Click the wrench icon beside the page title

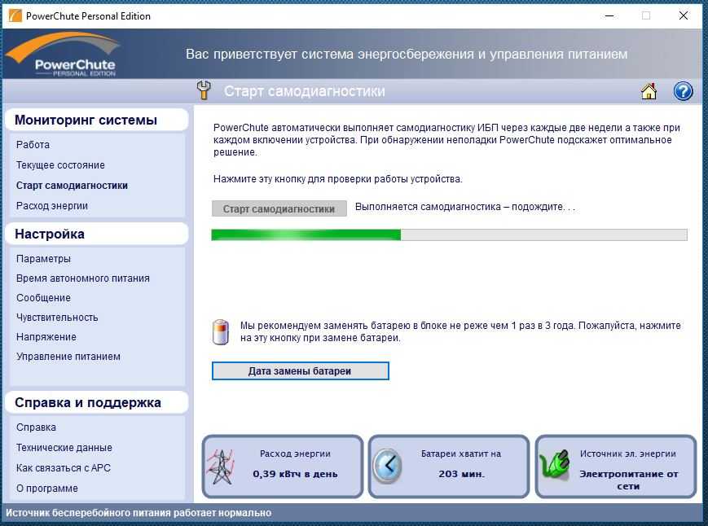coord(204,90)
